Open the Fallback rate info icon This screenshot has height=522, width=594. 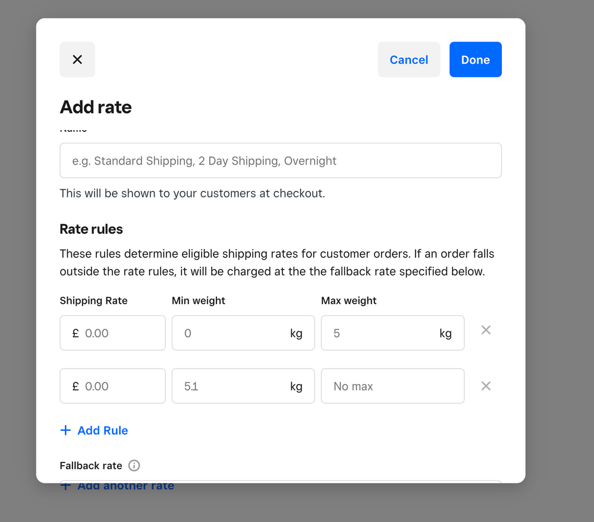coord(134,466)
